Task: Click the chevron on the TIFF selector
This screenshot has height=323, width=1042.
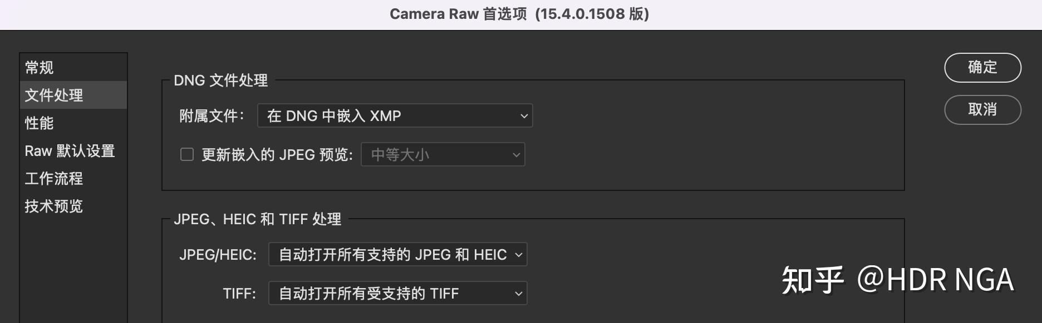Action: tap(518, 293)
